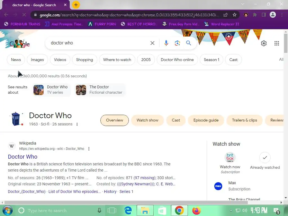Share this page from address bar
Image resolution: width=288 pixels, height=216 pixels.
(226, 15)
